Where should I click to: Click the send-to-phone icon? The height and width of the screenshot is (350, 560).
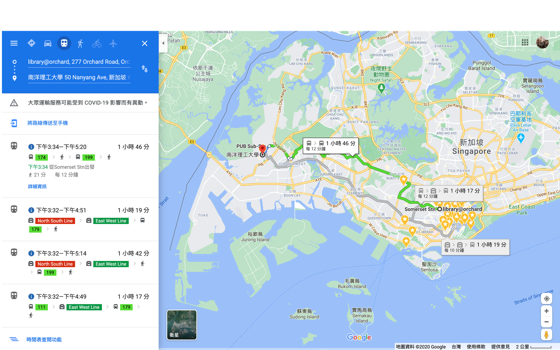[14, 123]
